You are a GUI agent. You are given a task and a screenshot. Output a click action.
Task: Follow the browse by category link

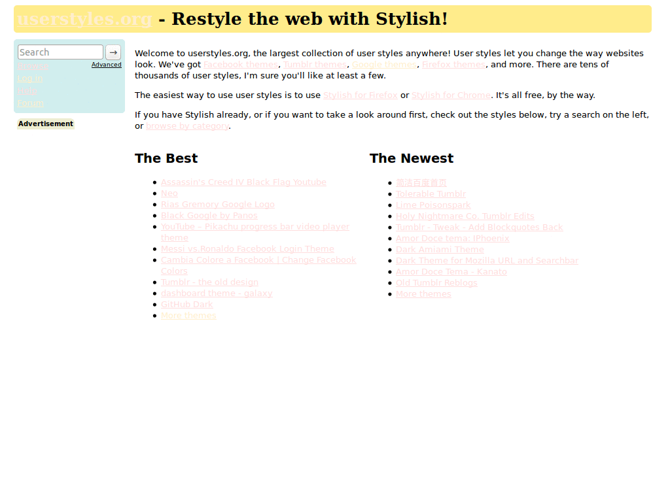187,126
